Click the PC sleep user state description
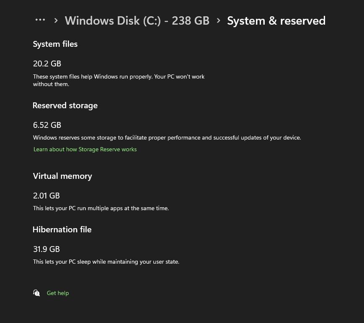364x323 pixels. tap(106, 262)
